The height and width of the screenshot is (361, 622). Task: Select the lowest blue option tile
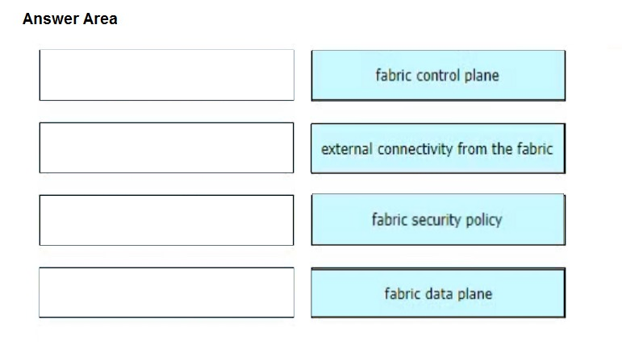pos(438,293)
